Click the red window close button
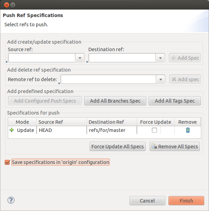209x211 pixels. pyautogui.click(x=6, y=5)
